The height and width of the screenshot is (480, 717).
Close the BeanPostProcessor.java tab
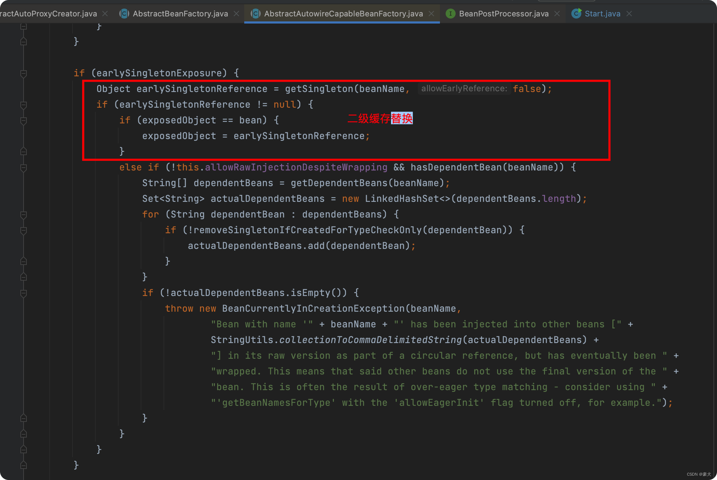tap(557, 14)
